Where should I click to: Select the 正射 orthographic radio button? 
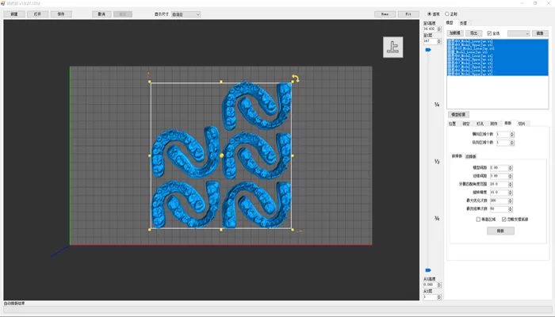coord(446,13)
